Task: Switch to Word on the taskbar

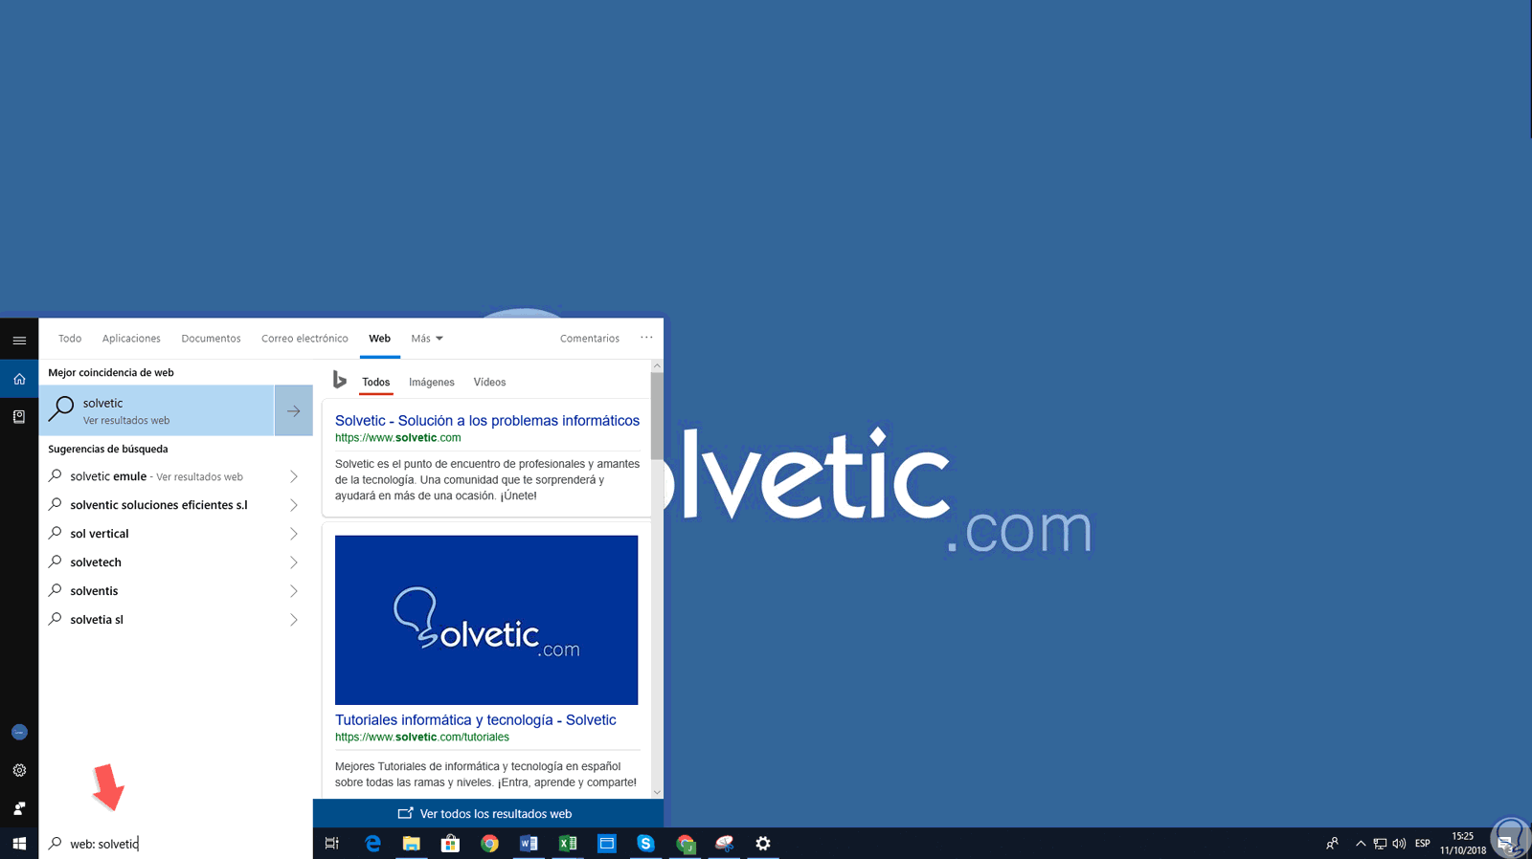Action: coord(529,844)
